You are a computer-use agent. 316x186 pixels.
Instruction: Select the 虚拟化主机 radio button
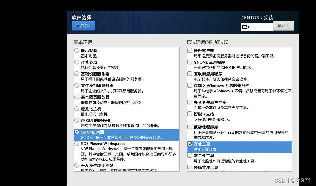click(x=77, y=109)
